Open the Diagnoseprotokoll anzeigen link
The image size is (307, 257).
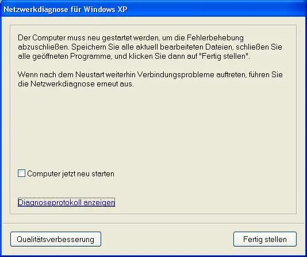[66, 202]
